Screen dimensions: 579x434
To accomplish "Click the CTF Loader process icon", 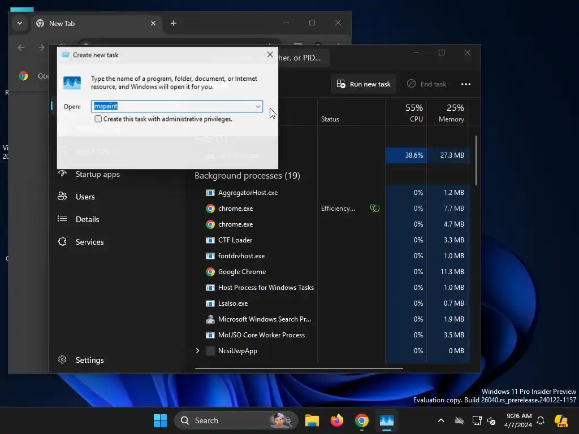I will [210, 240].
